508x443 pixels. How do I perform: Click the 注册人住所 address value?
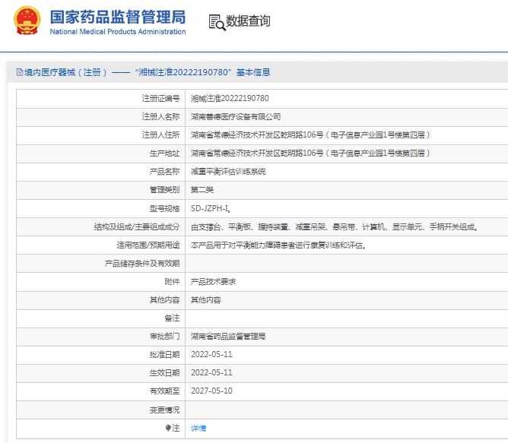pyautogui.click(x=310, y=134)
